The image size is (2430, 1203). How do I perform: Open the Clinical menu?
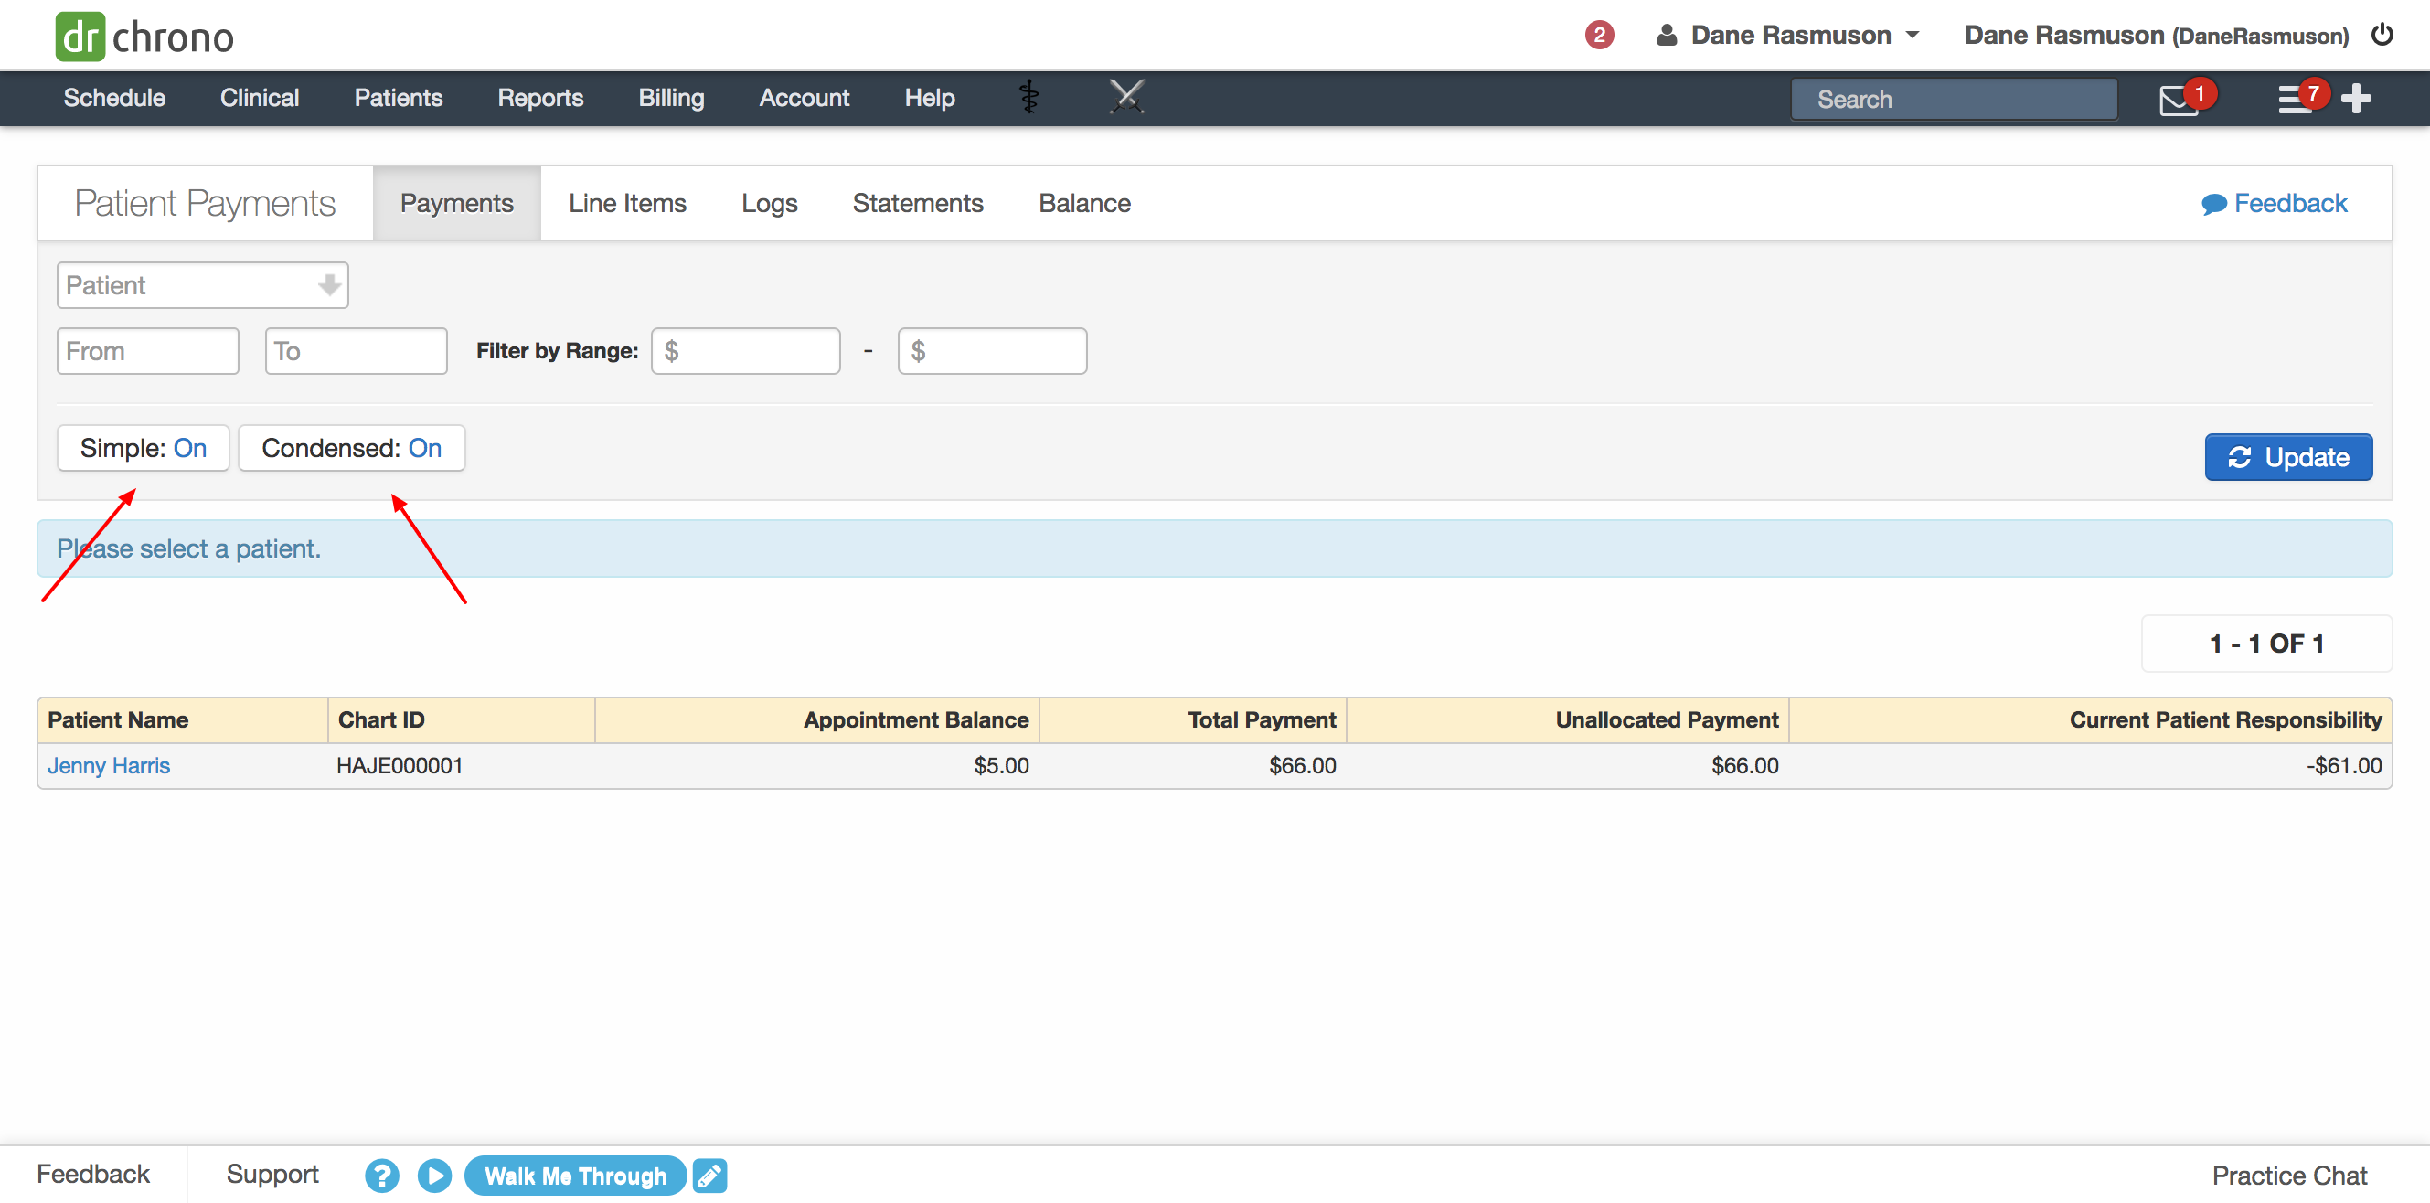[x=260, y=98]
